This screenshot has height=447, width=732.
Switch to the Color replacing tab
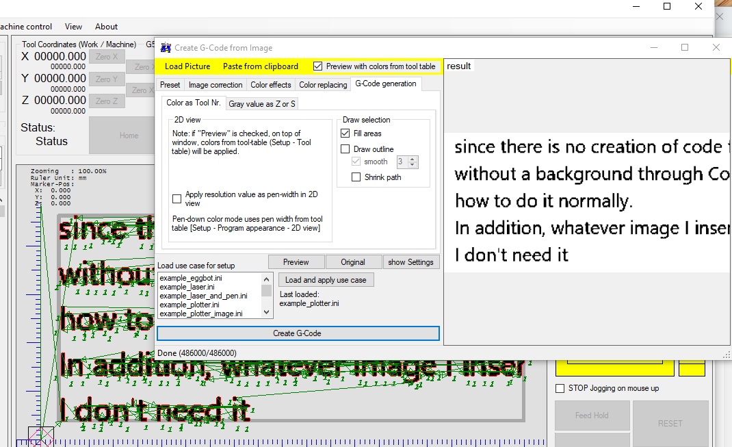coord(322,84)
